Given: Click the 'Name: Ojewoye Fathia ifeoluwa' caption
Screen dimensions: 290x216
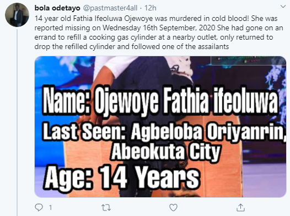Looking at the screenshot, I should pyautogui.click(x=160, y=101).
